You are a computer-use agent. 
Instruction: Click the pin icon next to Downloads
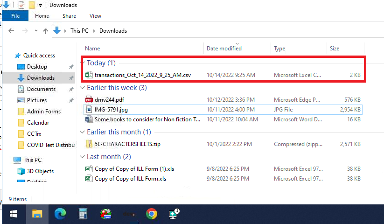(71, 78)
